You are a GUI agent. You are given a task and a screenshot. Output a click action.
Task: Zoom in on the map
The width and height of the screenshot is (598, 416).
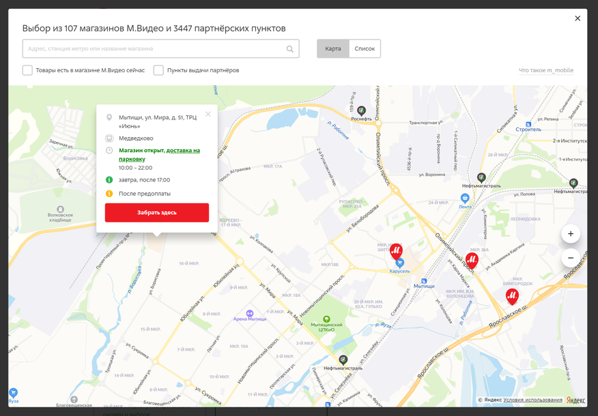pos(571,234)
